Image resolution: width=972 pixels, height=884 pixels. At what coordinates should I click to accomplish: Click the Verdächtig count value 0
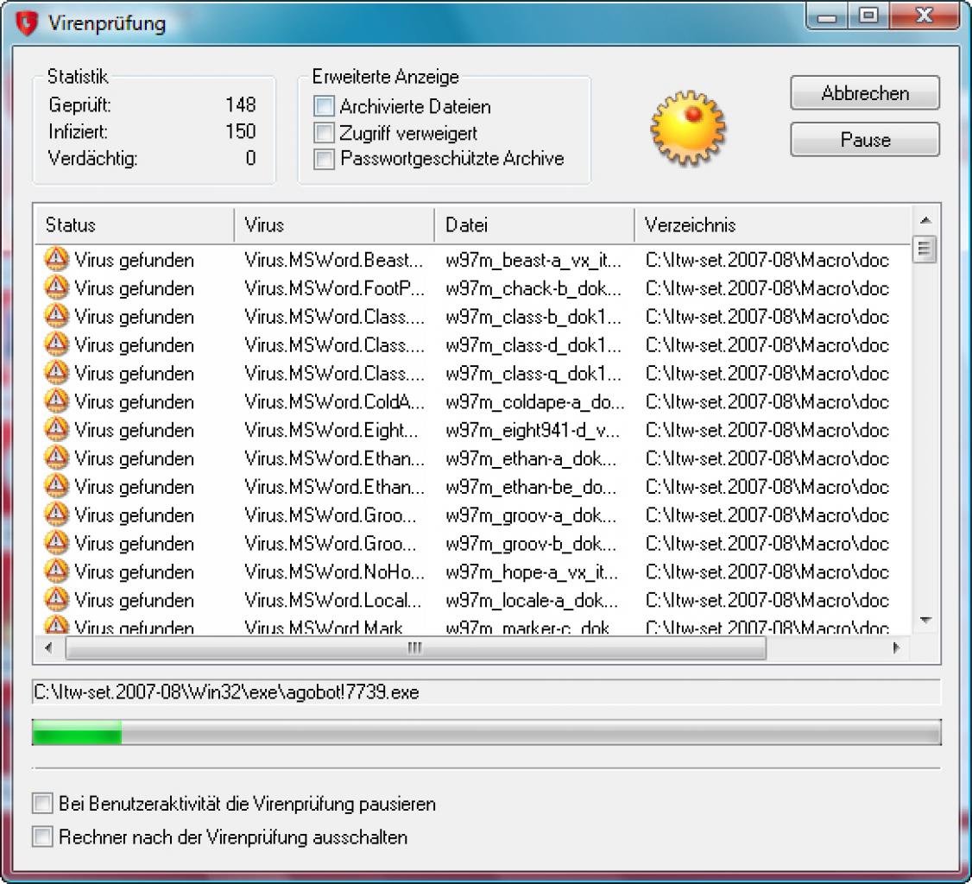point(250,157)
